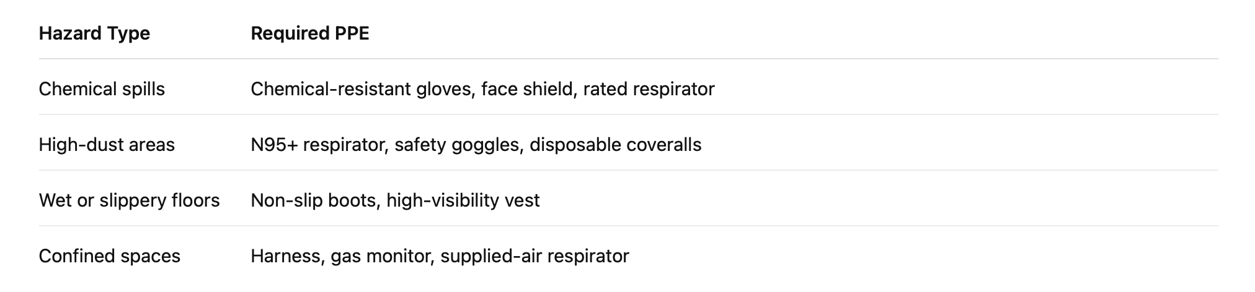The image size is (1255, 292).
Task: Click the words 'high-visibility vest'
Action: [x=463, y=200]
